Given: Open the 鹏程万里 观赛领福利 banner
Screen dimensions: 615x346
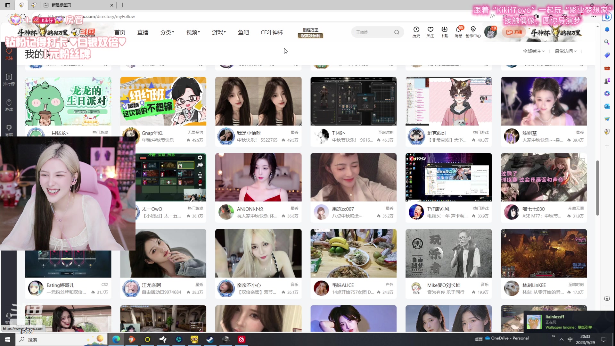Looking at the screenshot, I should pos(310,33).
